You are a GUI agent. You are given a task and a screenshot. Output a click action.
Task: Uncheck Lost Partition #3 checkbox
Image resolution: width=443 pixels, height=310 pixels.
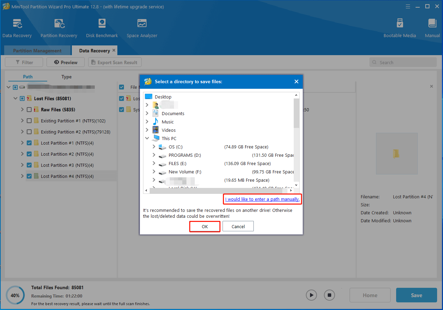29,165
